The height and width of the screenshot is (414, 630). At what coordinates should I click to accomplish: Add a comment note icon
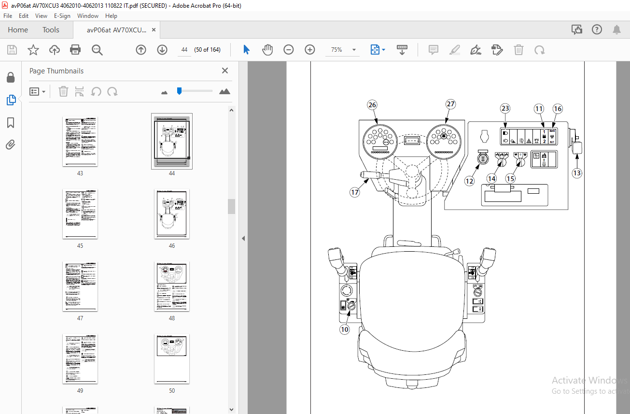pyautogui.click(x=434, y=50)
